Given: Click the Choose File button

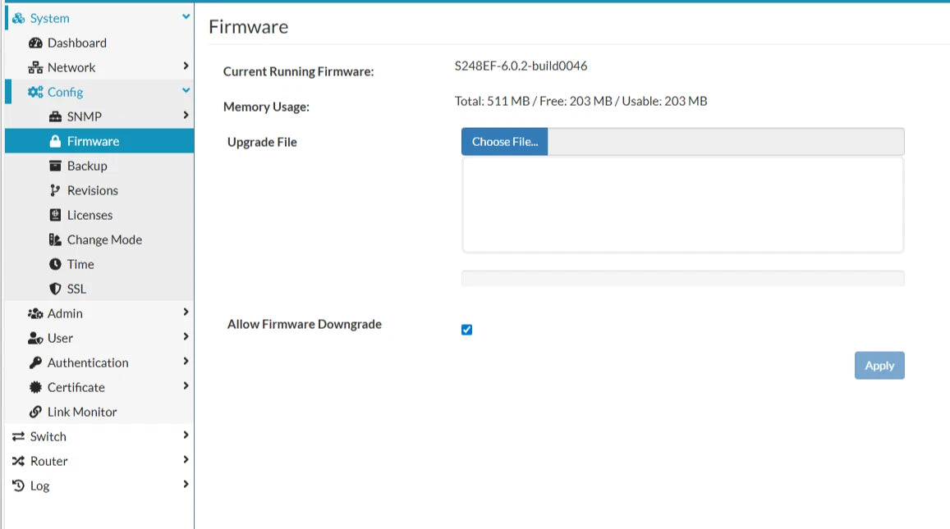Looking at the screenshot, I should tap(505, 142).
